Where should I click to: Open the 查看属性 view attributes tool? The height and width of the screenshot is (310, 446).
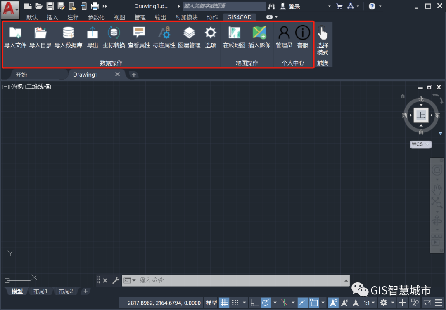coord(139,37)
